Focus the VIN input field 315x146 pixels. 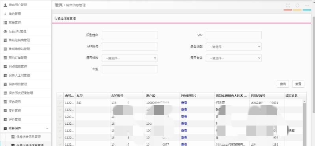[x=234, y=35]
